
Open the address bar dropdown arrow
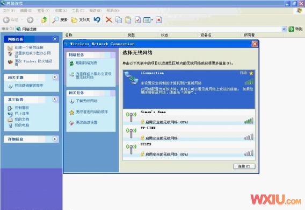click(284, 29)
